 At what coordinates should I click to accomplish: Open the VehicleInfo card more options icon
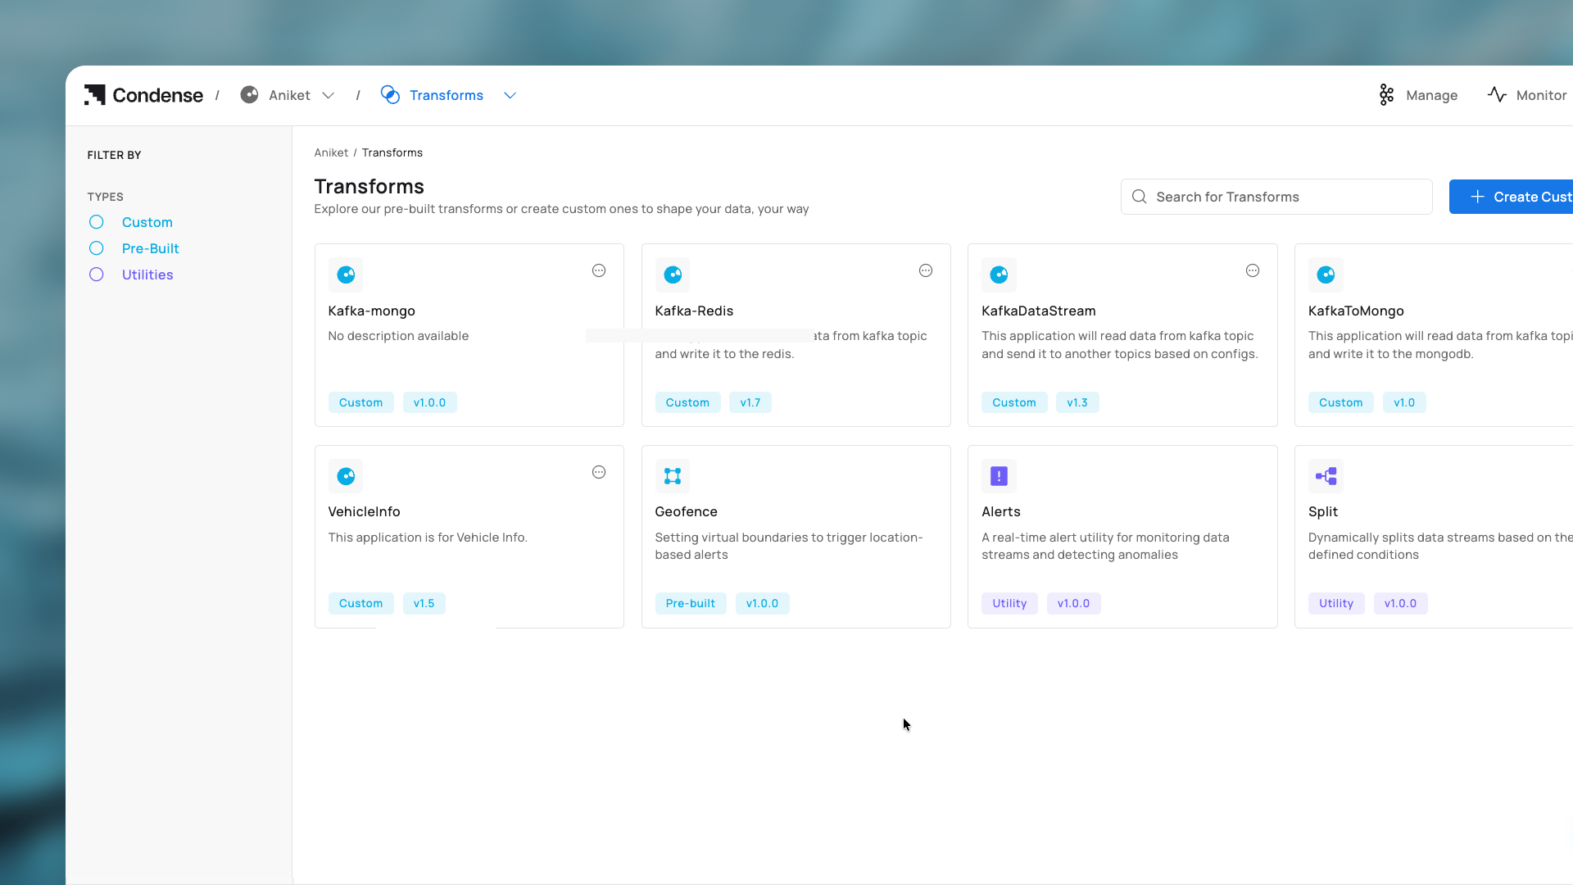[x=599, y=472]
